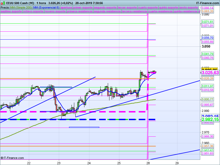Click the septimo soporte legend label
Viewport: 220px width, 165px height.
pyautogui.click(x=11, y=11)
